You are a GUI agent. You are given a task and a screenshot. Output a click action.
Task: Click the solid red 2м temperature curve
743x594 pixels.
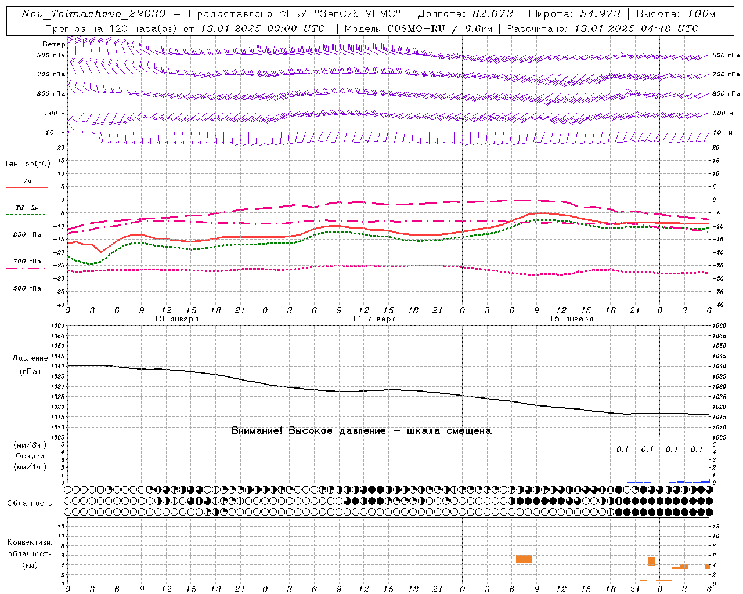pyautogui.click(x=388, y=230)
